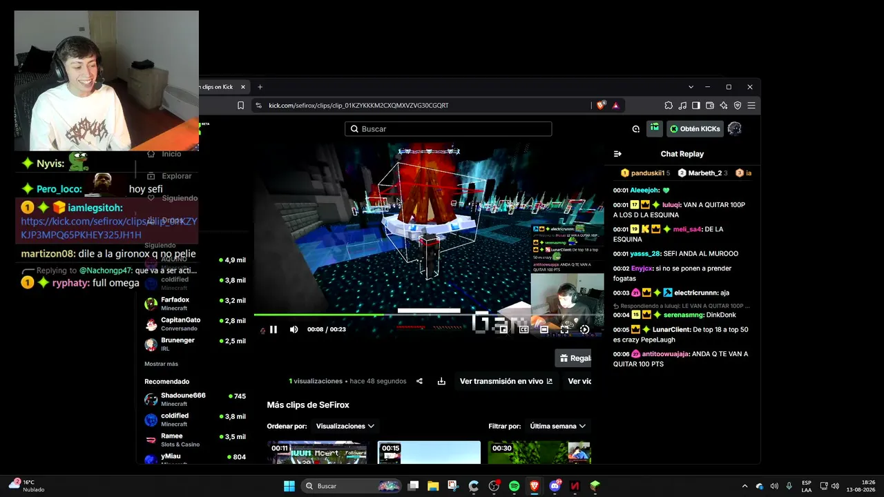Screen dimensions: 884x497
Task: Collapse the Chat Replay panel
Action: (x=617, y=154)
